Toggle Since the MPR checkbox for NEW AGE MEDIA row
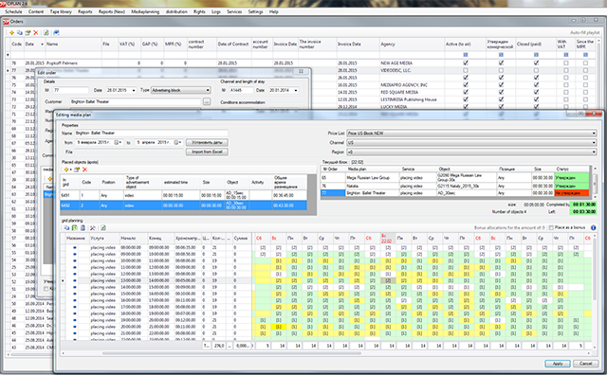Viewport: 607px width, 375px height. point(585,62)
